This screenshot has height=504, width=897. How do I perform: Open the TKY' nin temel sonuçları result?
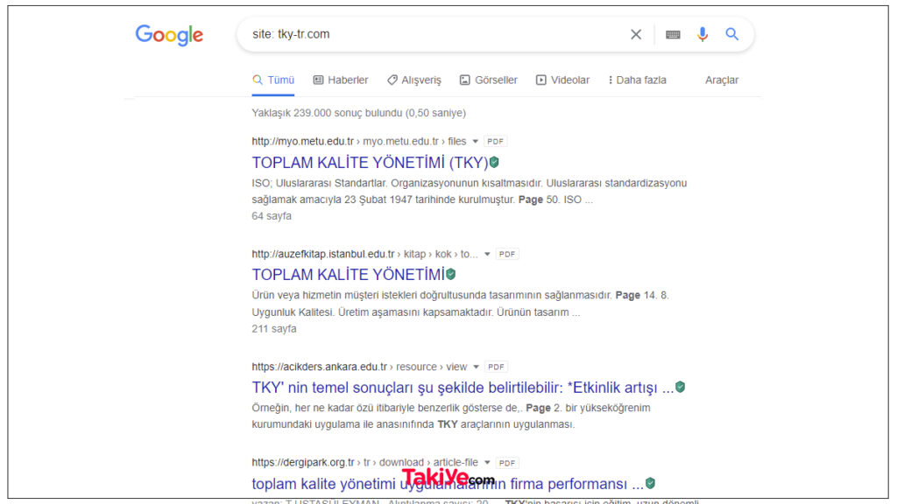463,388
